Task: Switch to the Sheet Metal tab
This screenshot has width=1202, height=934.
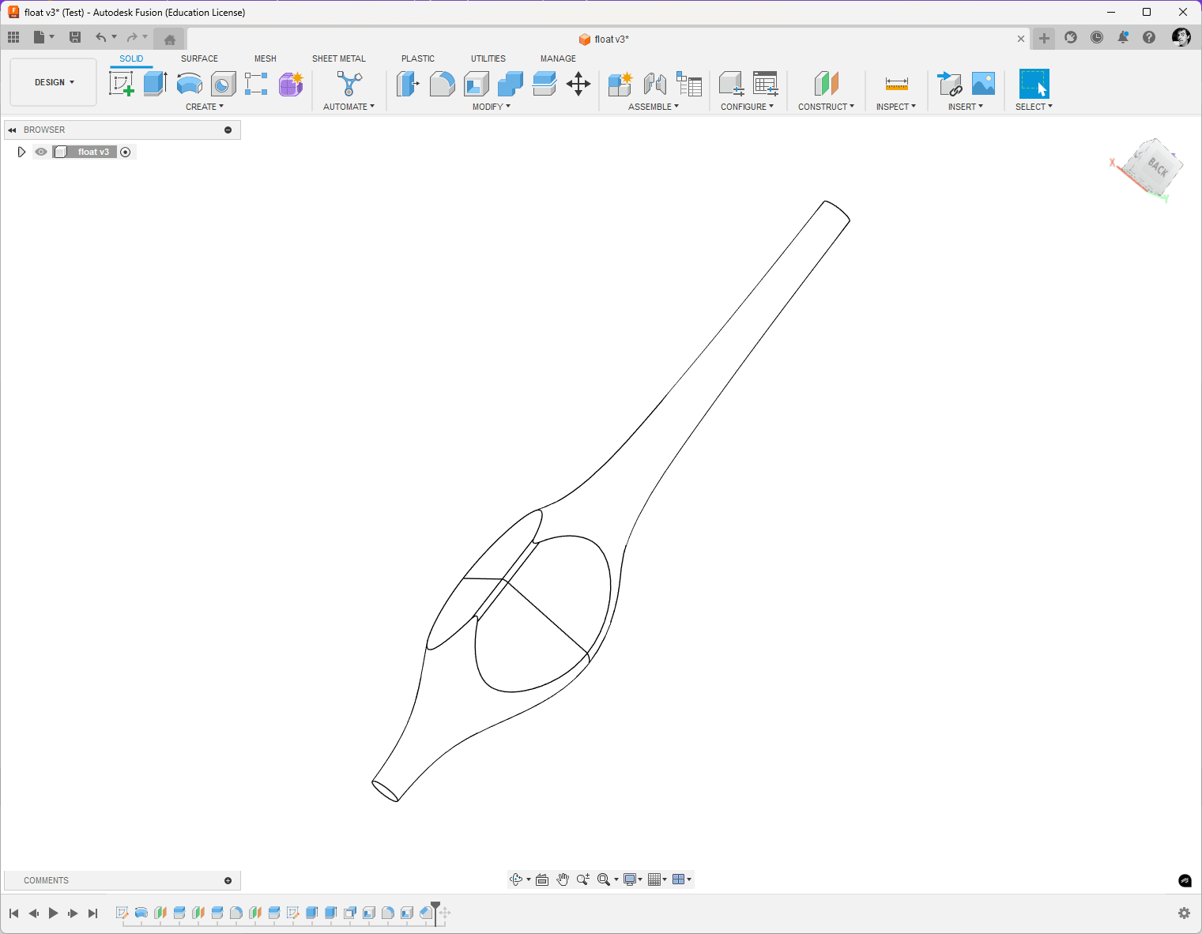Action: tap(339, 58)
